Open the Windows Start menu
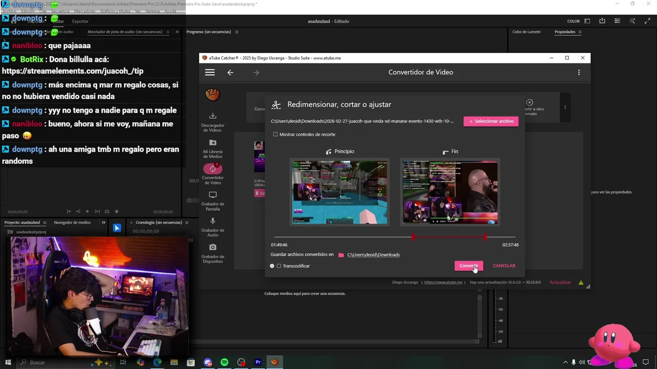This screenshot has height=369, width=657. pyautogui.click(x=8, y=362)
